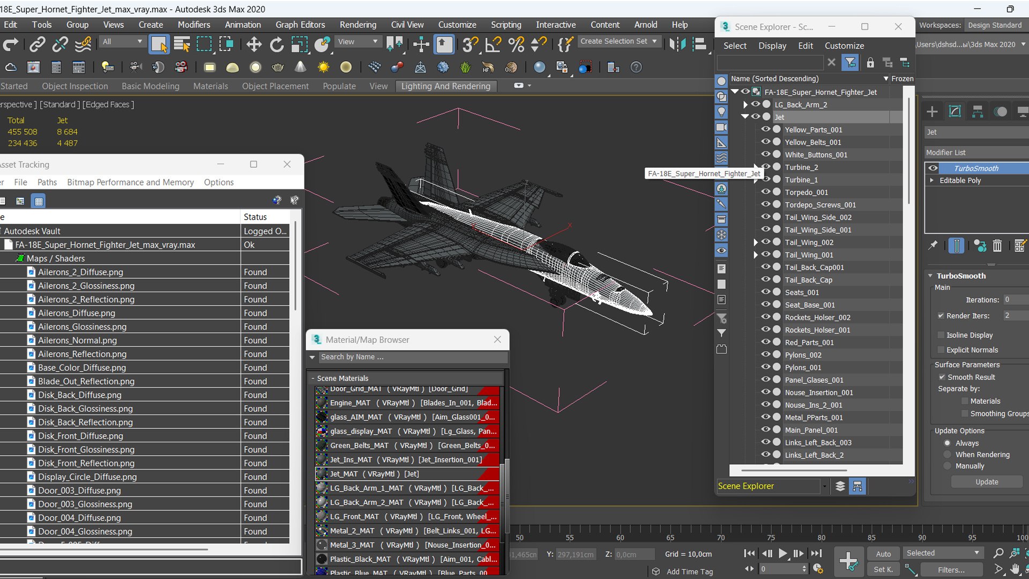Click the Align tool icon
This screenshot has height=579, width=1029.
click(699, 44)
